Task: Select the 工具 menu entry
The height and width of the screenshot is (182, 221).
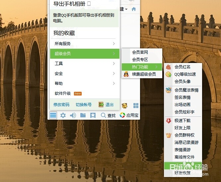Action: [x=85, y=64]
